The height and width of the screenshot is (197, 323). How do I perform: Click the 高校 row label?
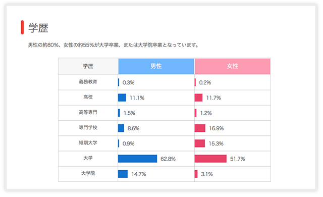coord(88,97)
